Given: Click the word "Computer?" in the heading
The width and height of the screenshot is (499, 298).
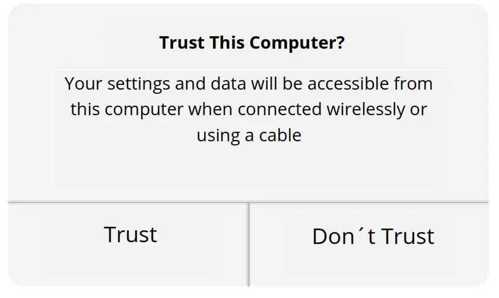Looking at the screenshot, I should coord(297,43).
